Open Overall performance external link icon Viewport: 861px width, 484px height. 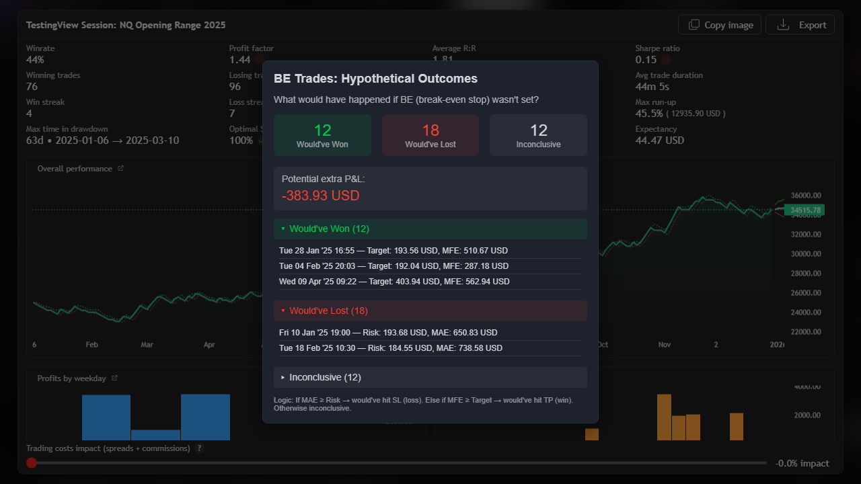pos(120,169)
